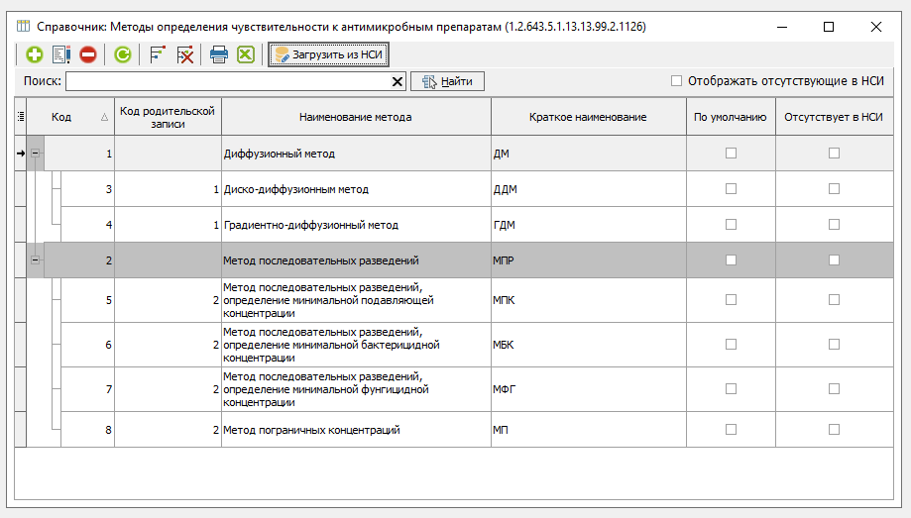The image size is (911, 518).
Task: Click the green add record icon
Action: tap(35, 54)
